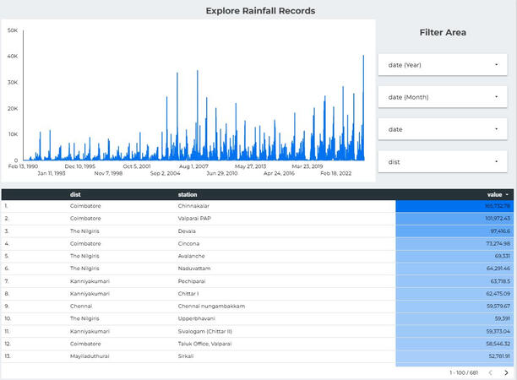Go to previous page of table results
517x380 pixels.
click(x=489, y=372)
